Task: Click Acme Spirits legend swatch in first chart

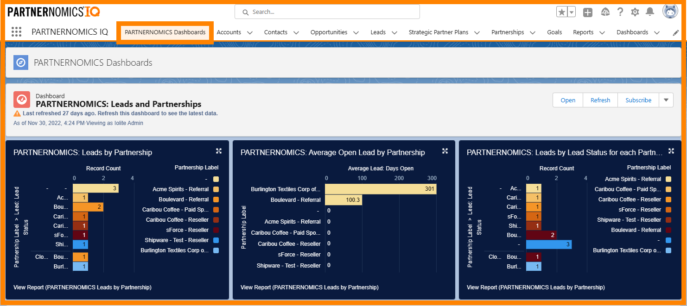Action: (x=216, y=189)
